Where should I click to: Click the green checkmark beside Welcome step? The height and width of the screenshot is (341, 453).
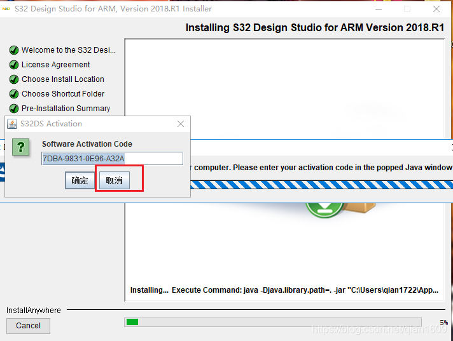[13, 50]
